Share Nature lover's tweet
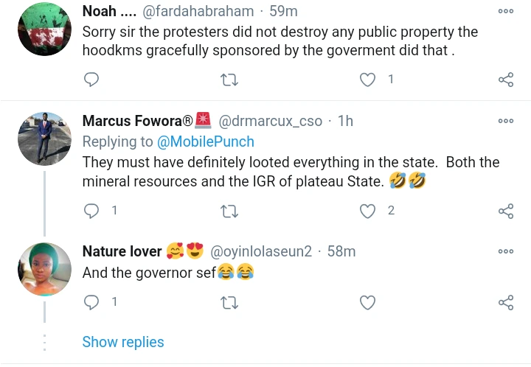The image size is (531, 367). point(506,302)
